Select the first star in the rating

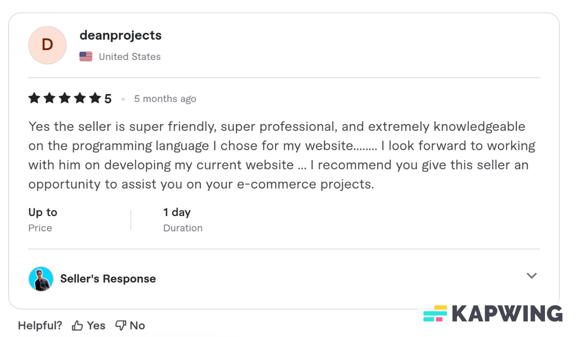click(35, 98)
